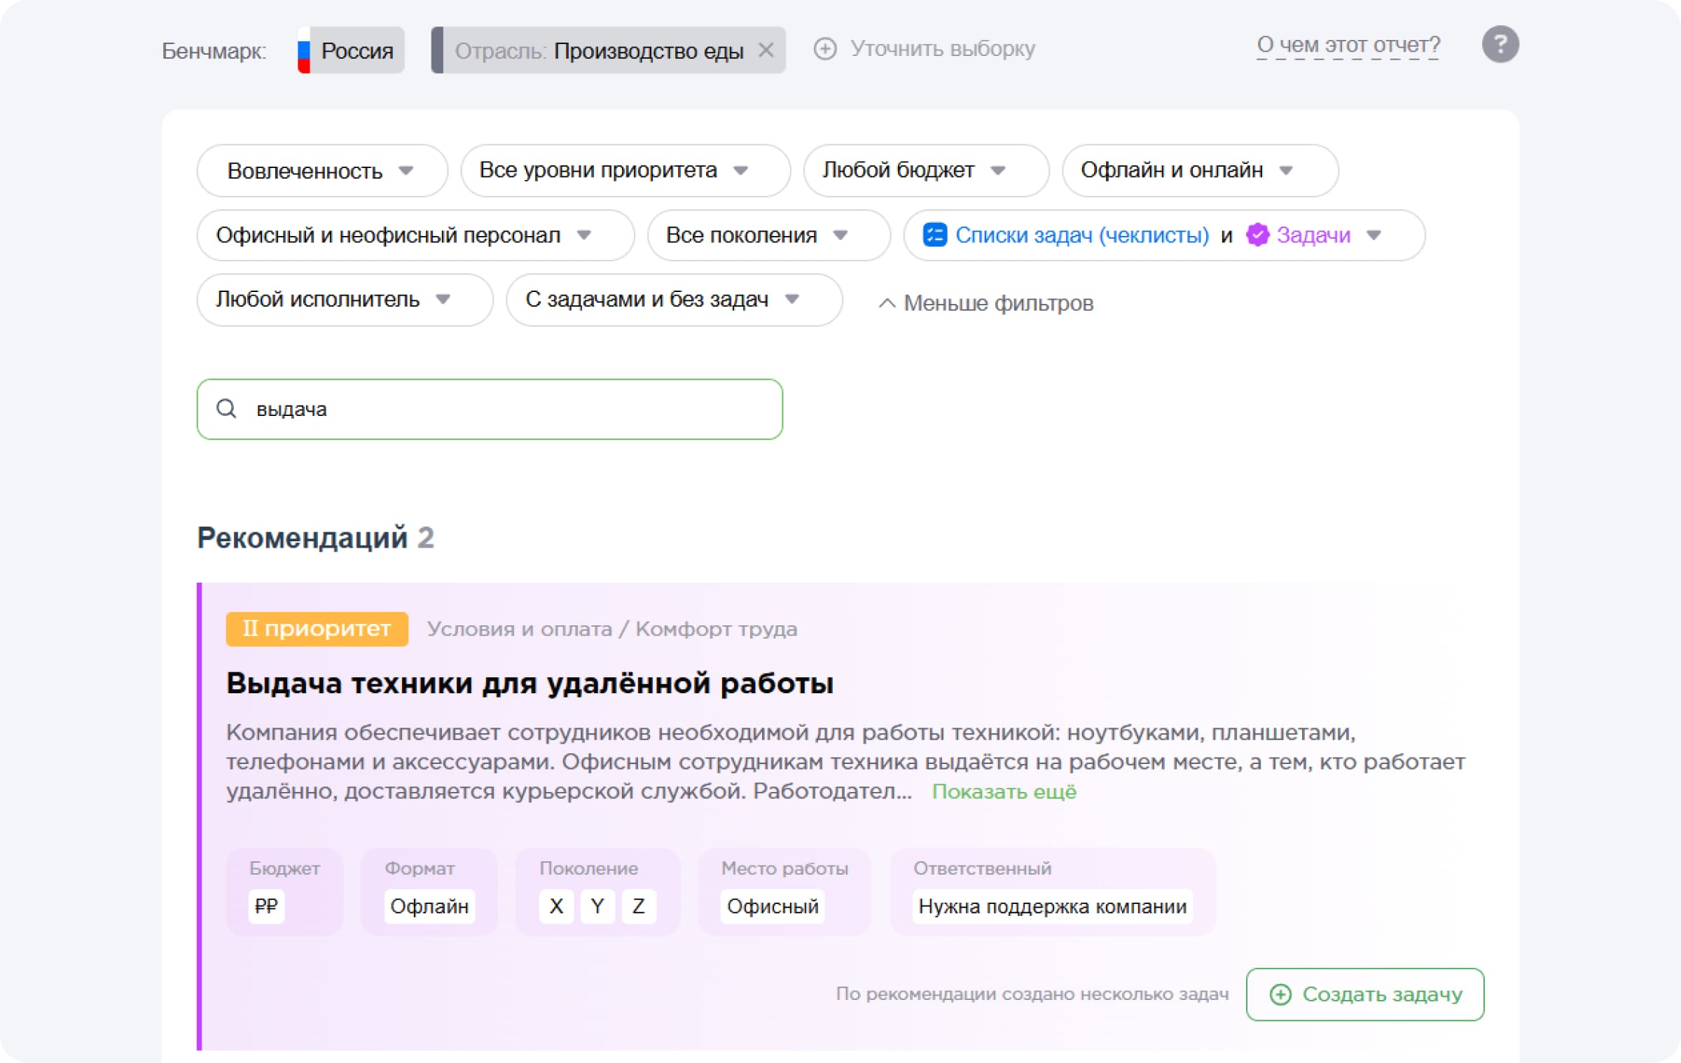The image size is (1681, 1063).
Task: Click the Бенчмарк: label
Action: pos(214,50)
